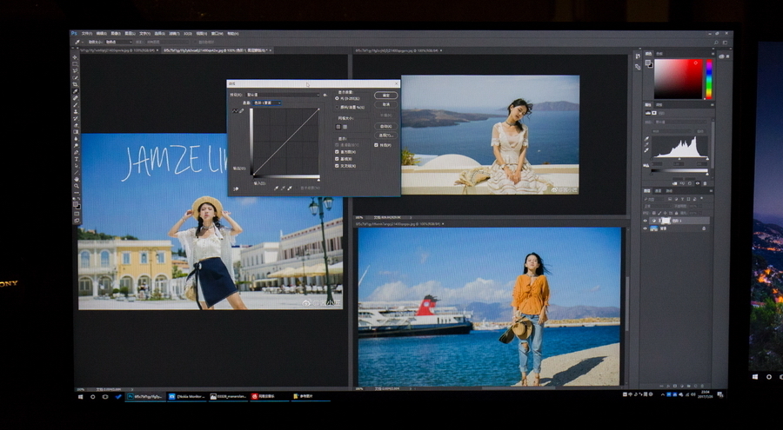Hide the Levels 1 adjustment layer

tap(646, 221)
